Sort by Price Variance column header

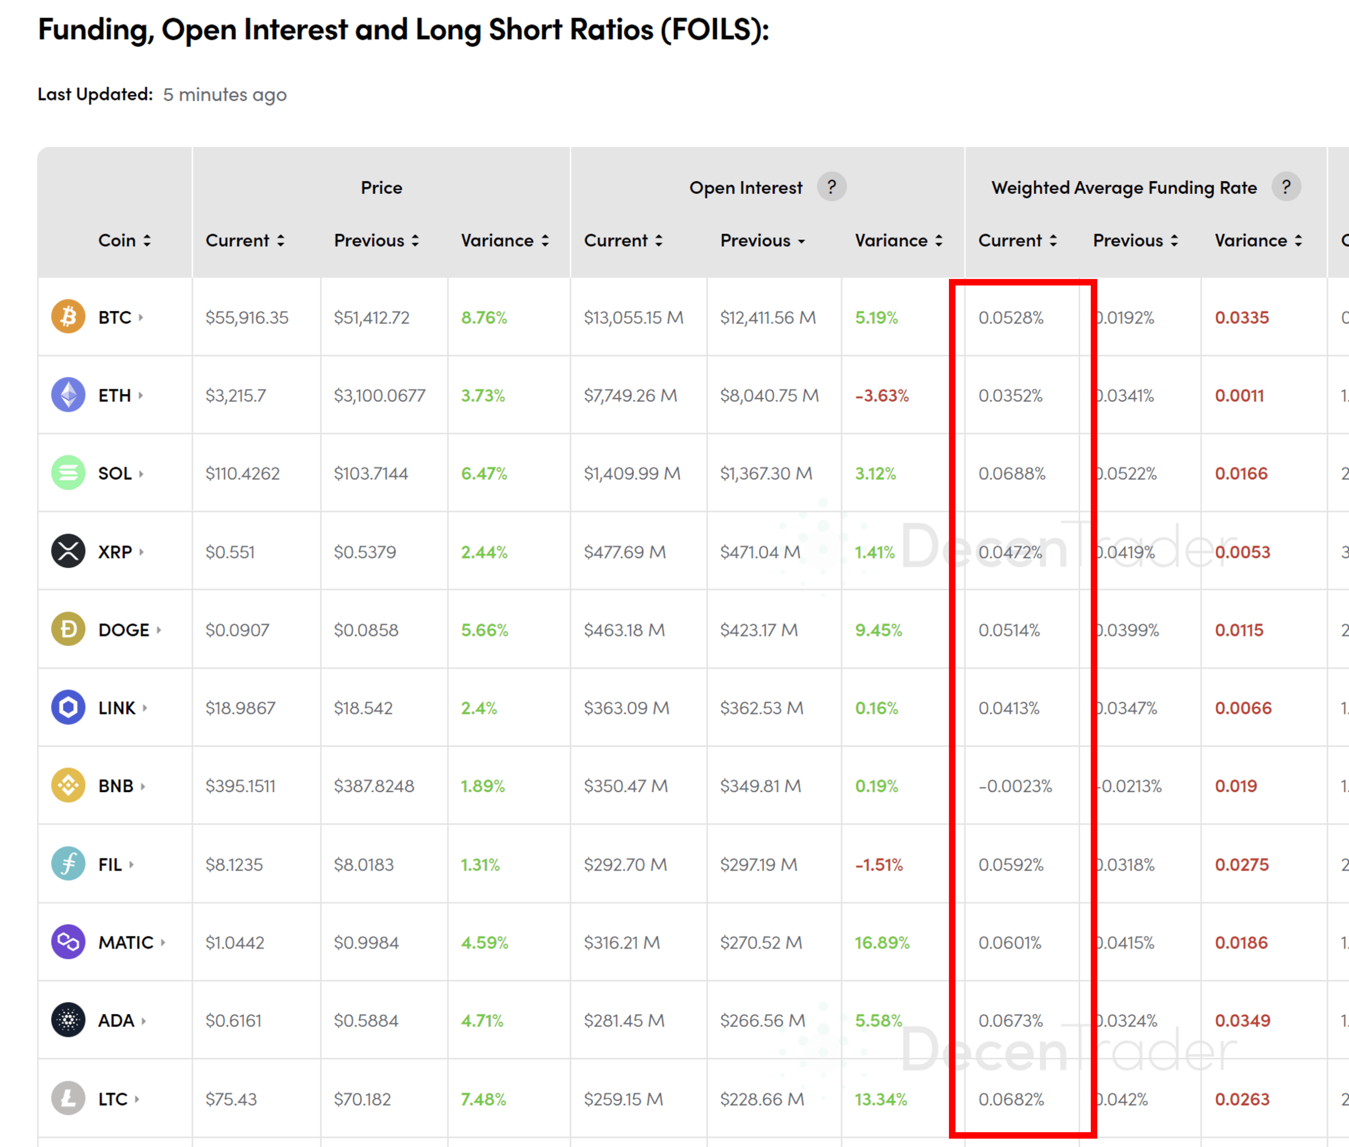[504, 241]
